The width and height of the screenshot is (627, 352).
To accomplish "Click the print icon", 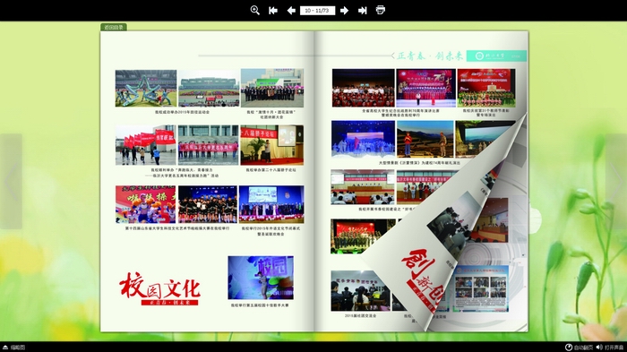I will [381, 10].
